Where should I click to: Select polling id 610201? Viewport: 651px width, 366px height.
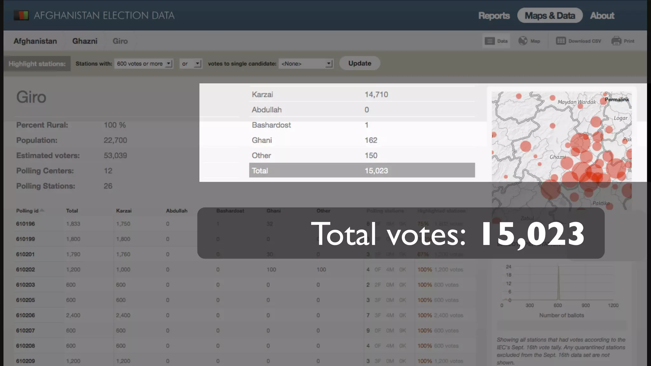[x=25, y=254]
